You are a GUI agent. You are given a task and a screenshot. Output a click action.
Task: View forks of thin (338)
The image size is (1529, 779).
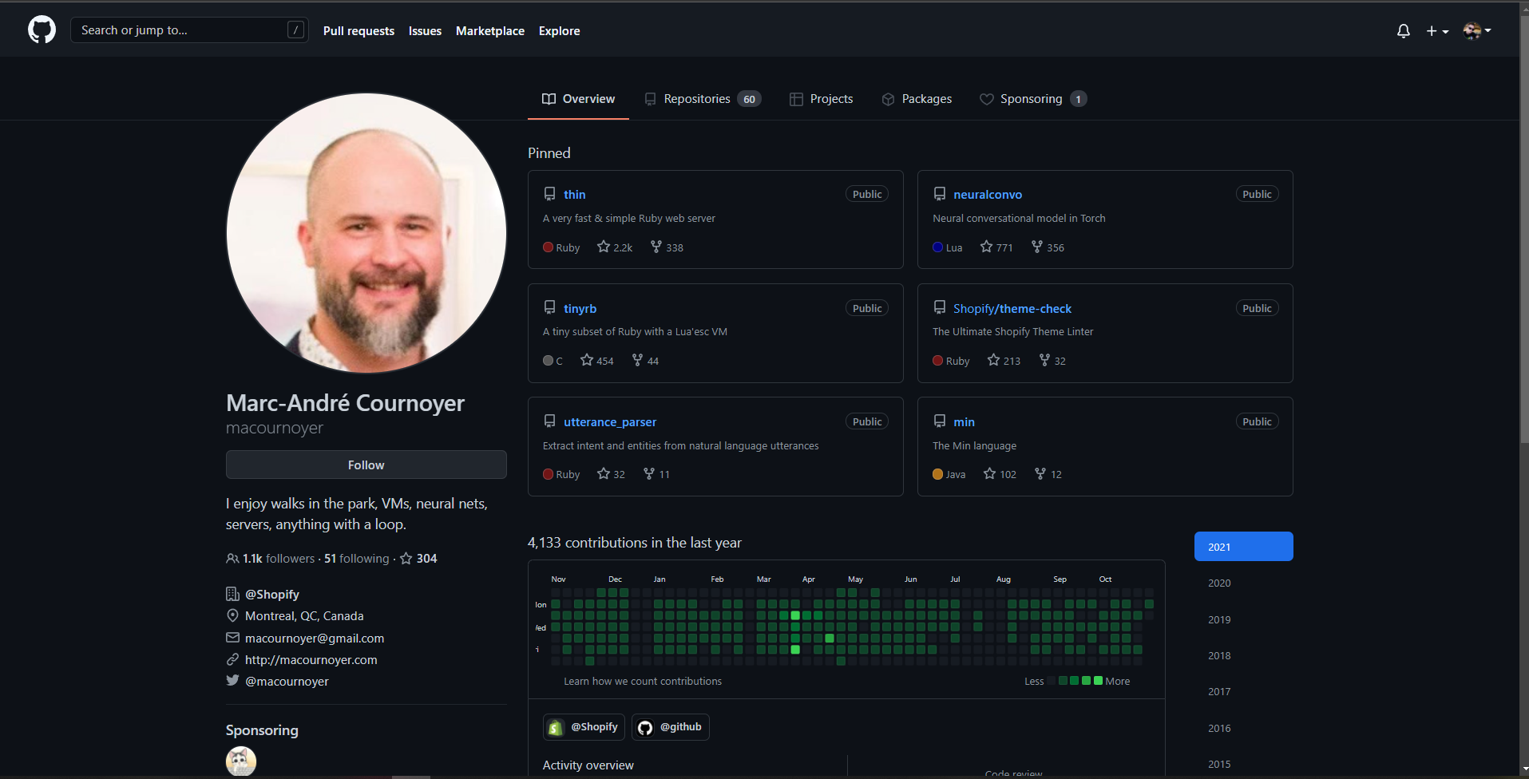tap(667, 247)
